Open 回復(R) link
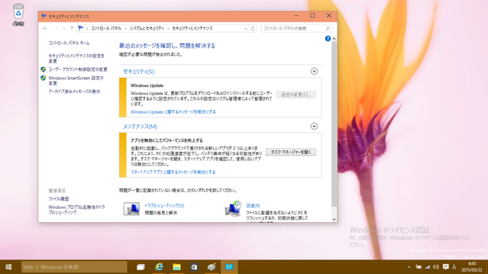 (253, 206)
